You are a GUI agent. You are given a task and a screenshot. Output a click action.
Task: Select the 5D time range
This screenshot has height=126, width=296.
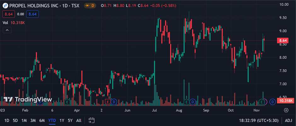click(15, 120)
